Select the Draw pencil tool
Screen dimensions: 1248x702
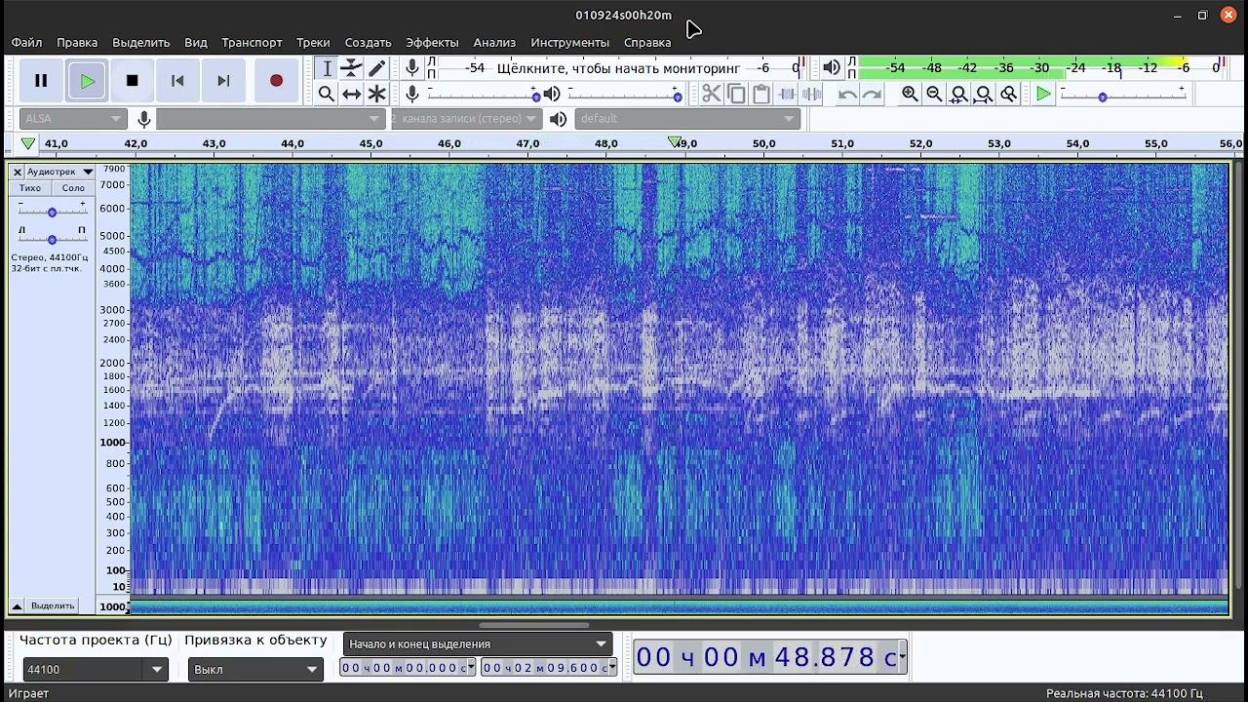[376, 68]
